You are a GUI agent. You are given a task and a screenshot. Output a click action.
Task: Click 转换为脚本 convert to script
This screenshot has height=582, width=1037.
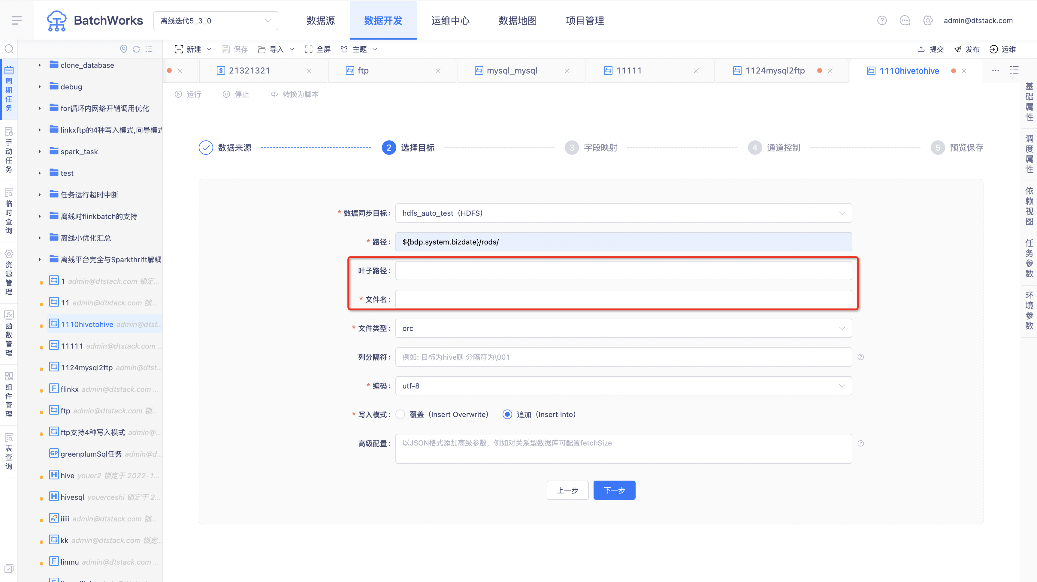295,94
